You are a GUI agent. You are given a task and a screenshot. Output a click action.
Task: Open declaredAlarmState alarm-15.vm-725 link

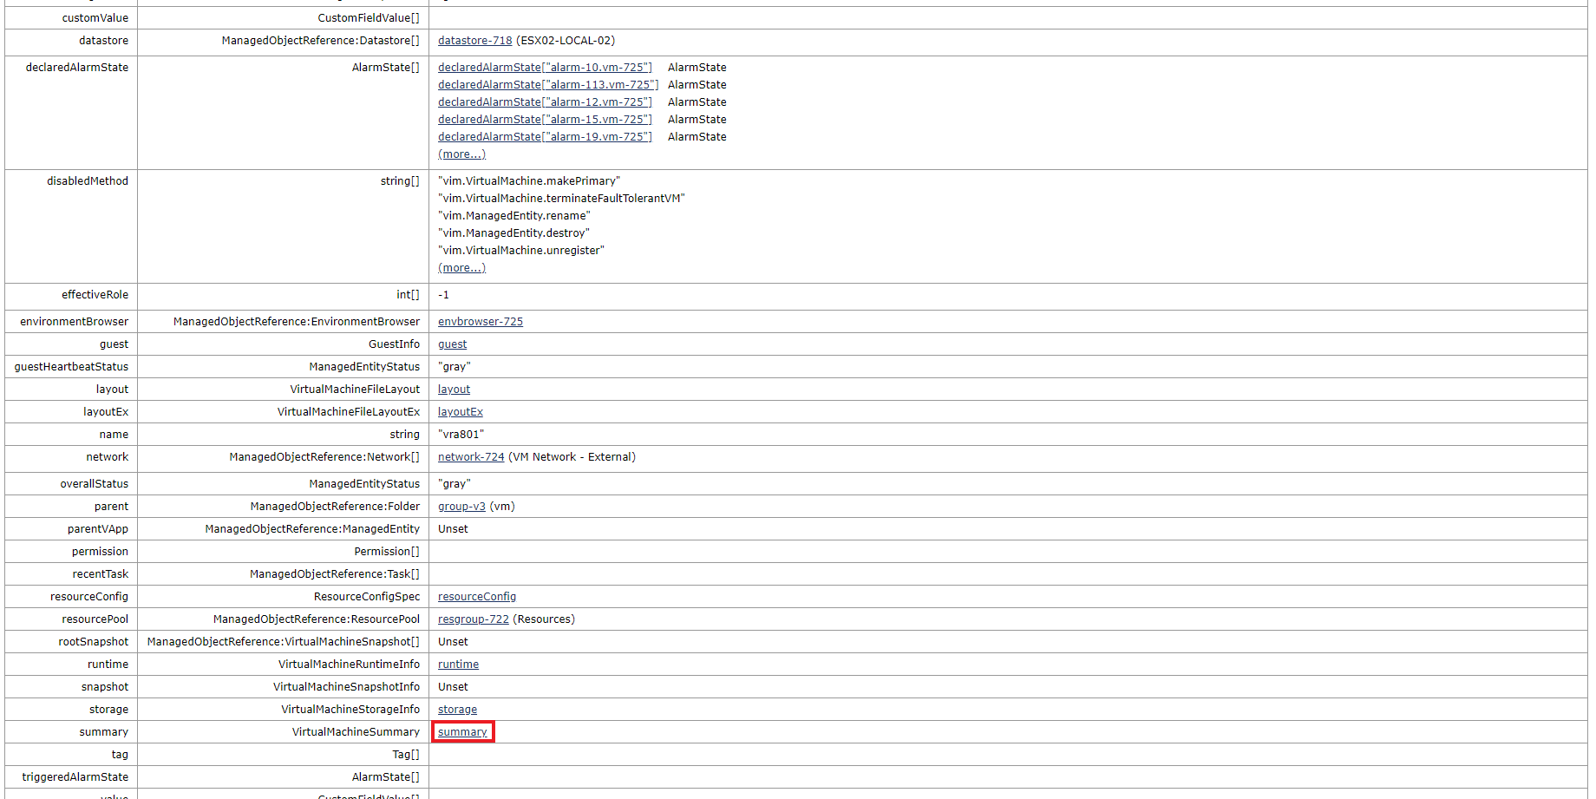pyautogui.click(x=545, y=119)
